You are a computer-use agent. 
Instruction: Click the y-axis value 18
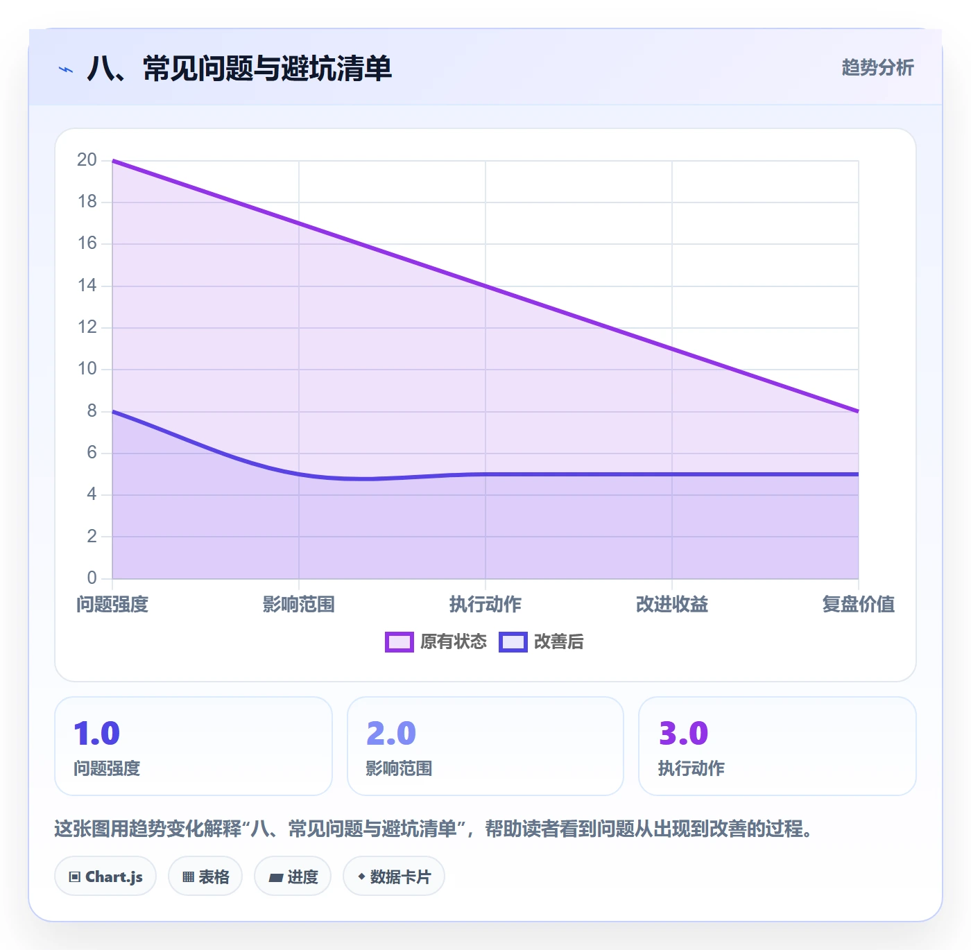(x=87, y=202)
